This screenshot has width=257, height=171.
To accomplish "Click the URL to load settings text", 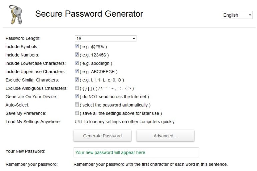I will tap(124, 122).
